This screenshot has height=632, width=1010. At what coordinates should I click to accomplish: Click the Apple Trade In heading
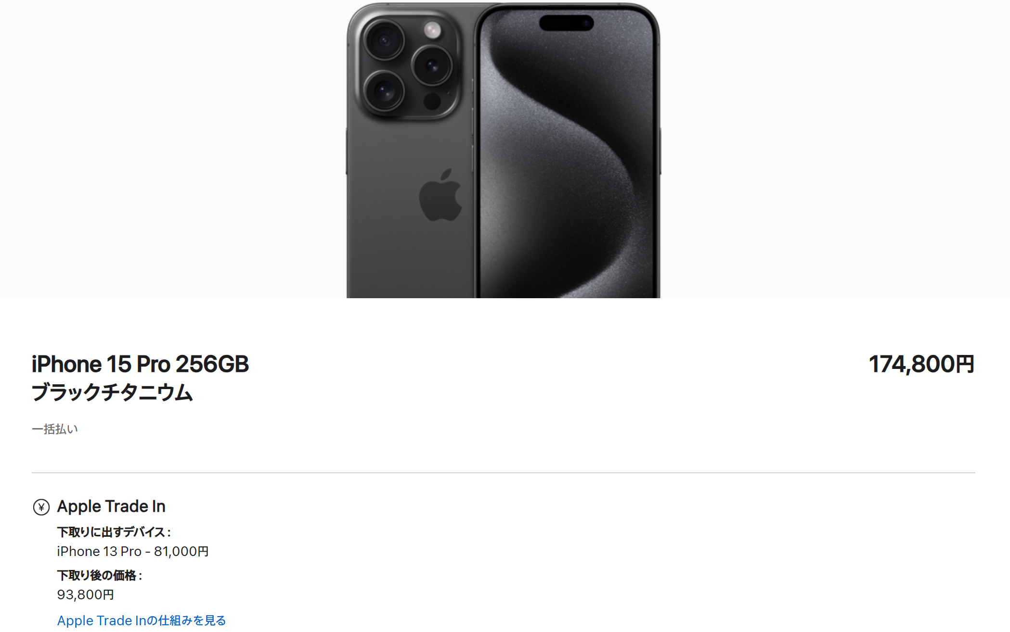point(111,506)
